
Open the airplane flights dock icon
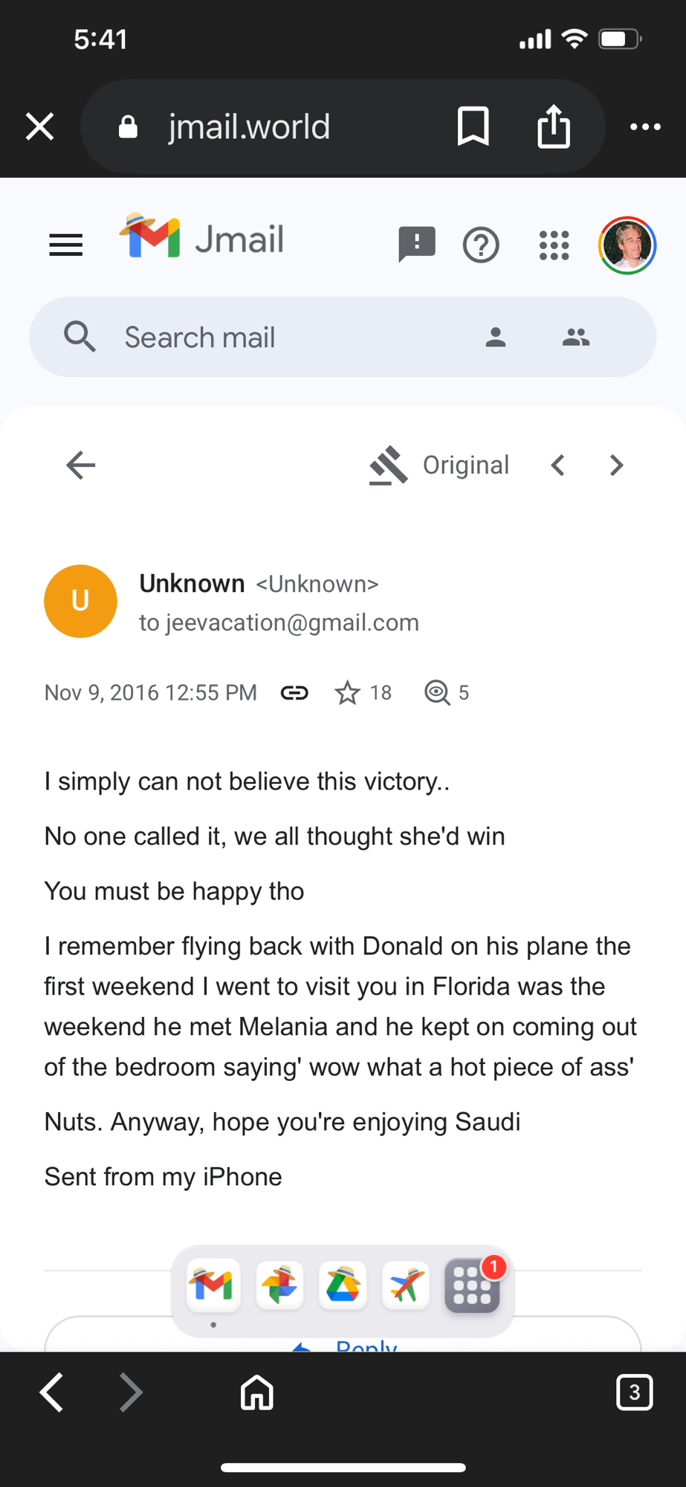point(406,1284)
